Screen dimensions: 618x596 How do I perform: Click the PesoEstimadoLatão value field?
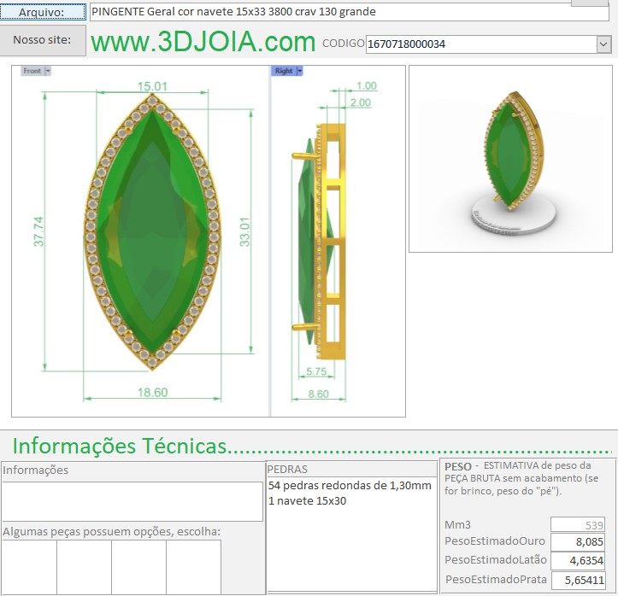point(578,561)
